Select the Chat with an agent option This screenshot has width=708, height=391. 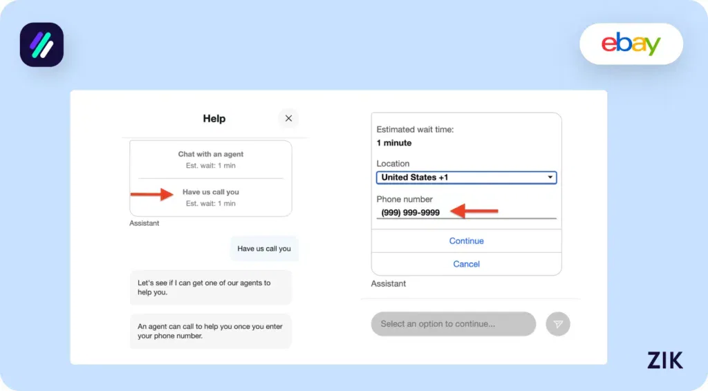(211, 160)
